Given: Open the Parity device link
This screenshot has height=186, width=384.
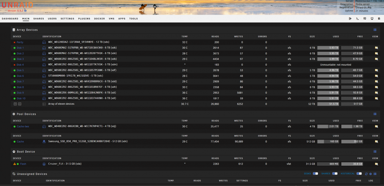Looking at the screenshot, I should pyautogui.click(x=20, y=42).
